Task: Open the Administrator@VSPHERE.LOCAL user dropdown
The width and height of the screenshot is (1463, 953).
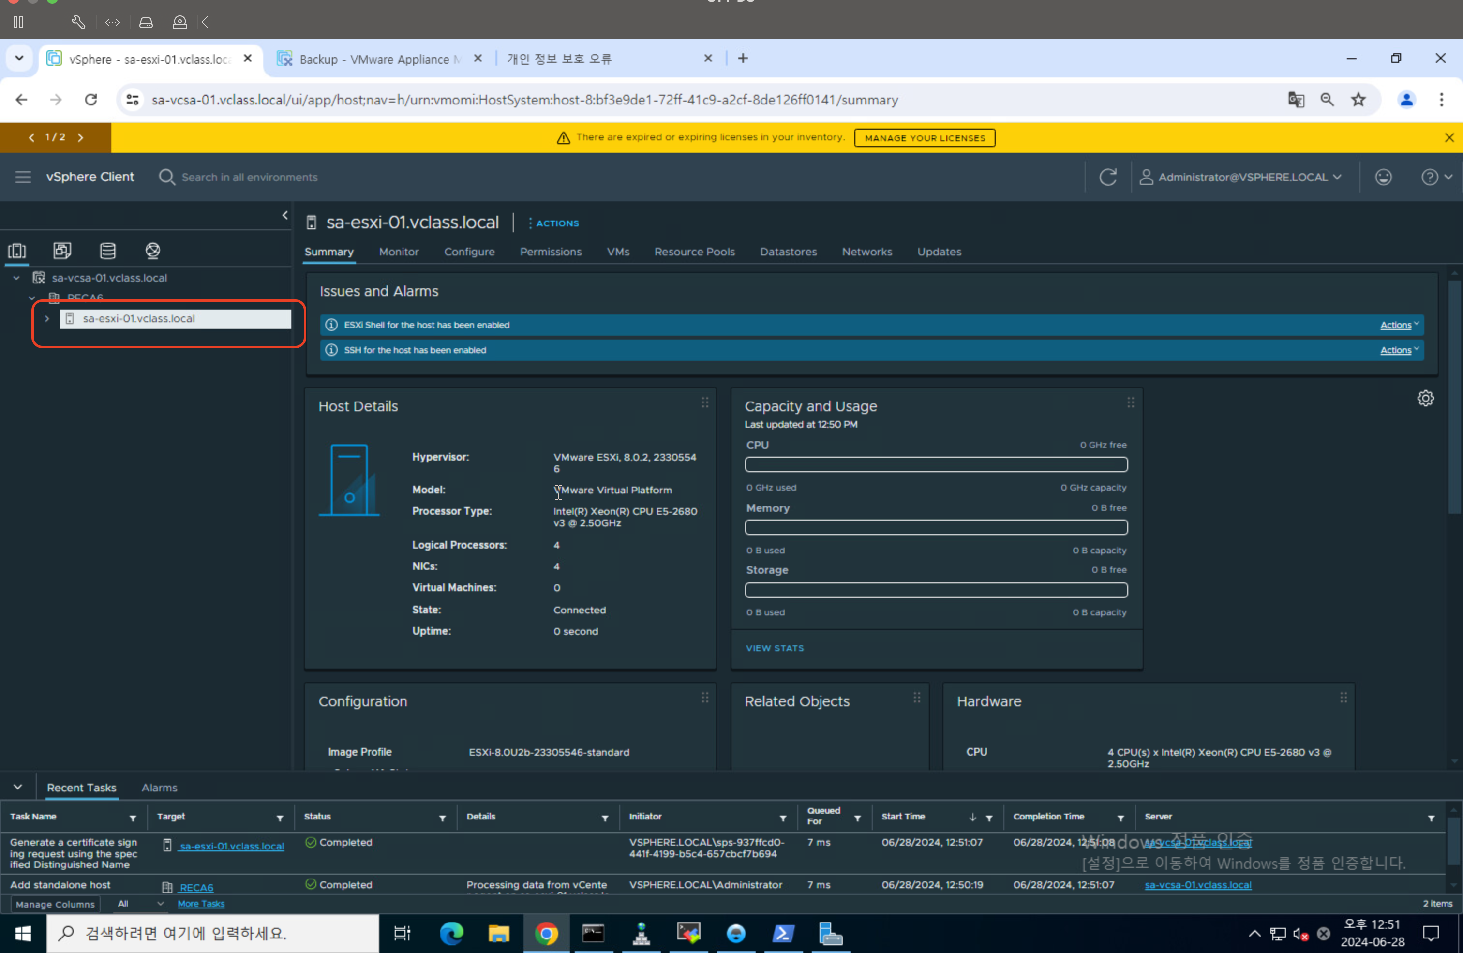Action: tap(1242, 177)
